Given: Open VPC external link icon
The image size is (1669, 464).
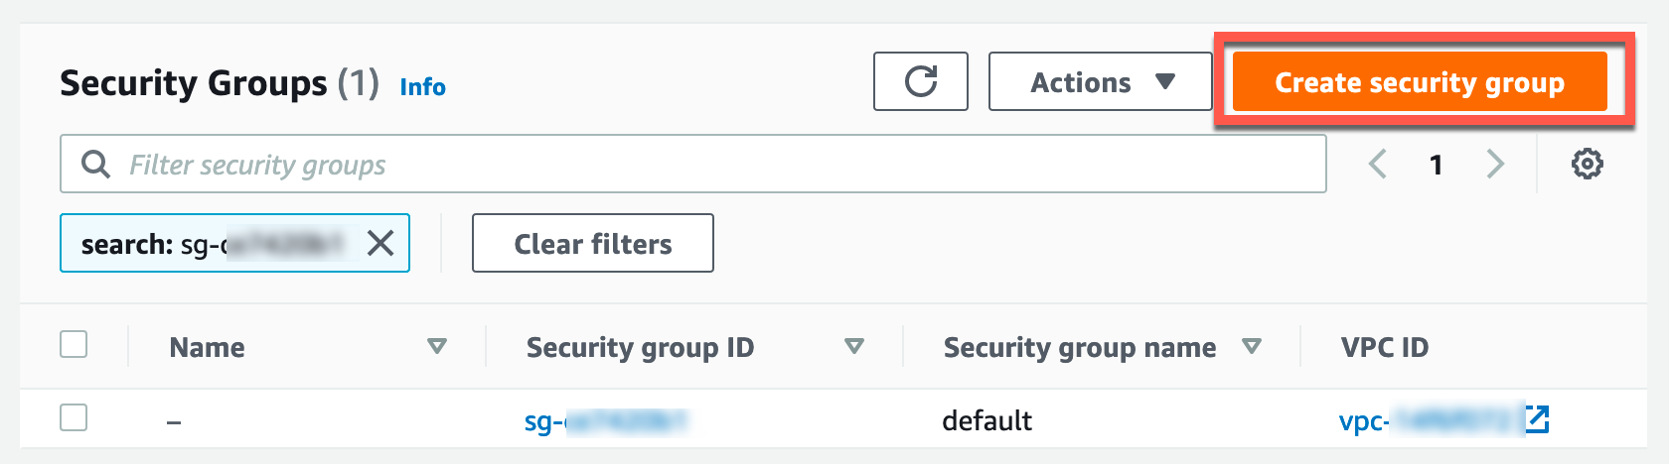Looking at the screenshot, I should coord(1537,419).
